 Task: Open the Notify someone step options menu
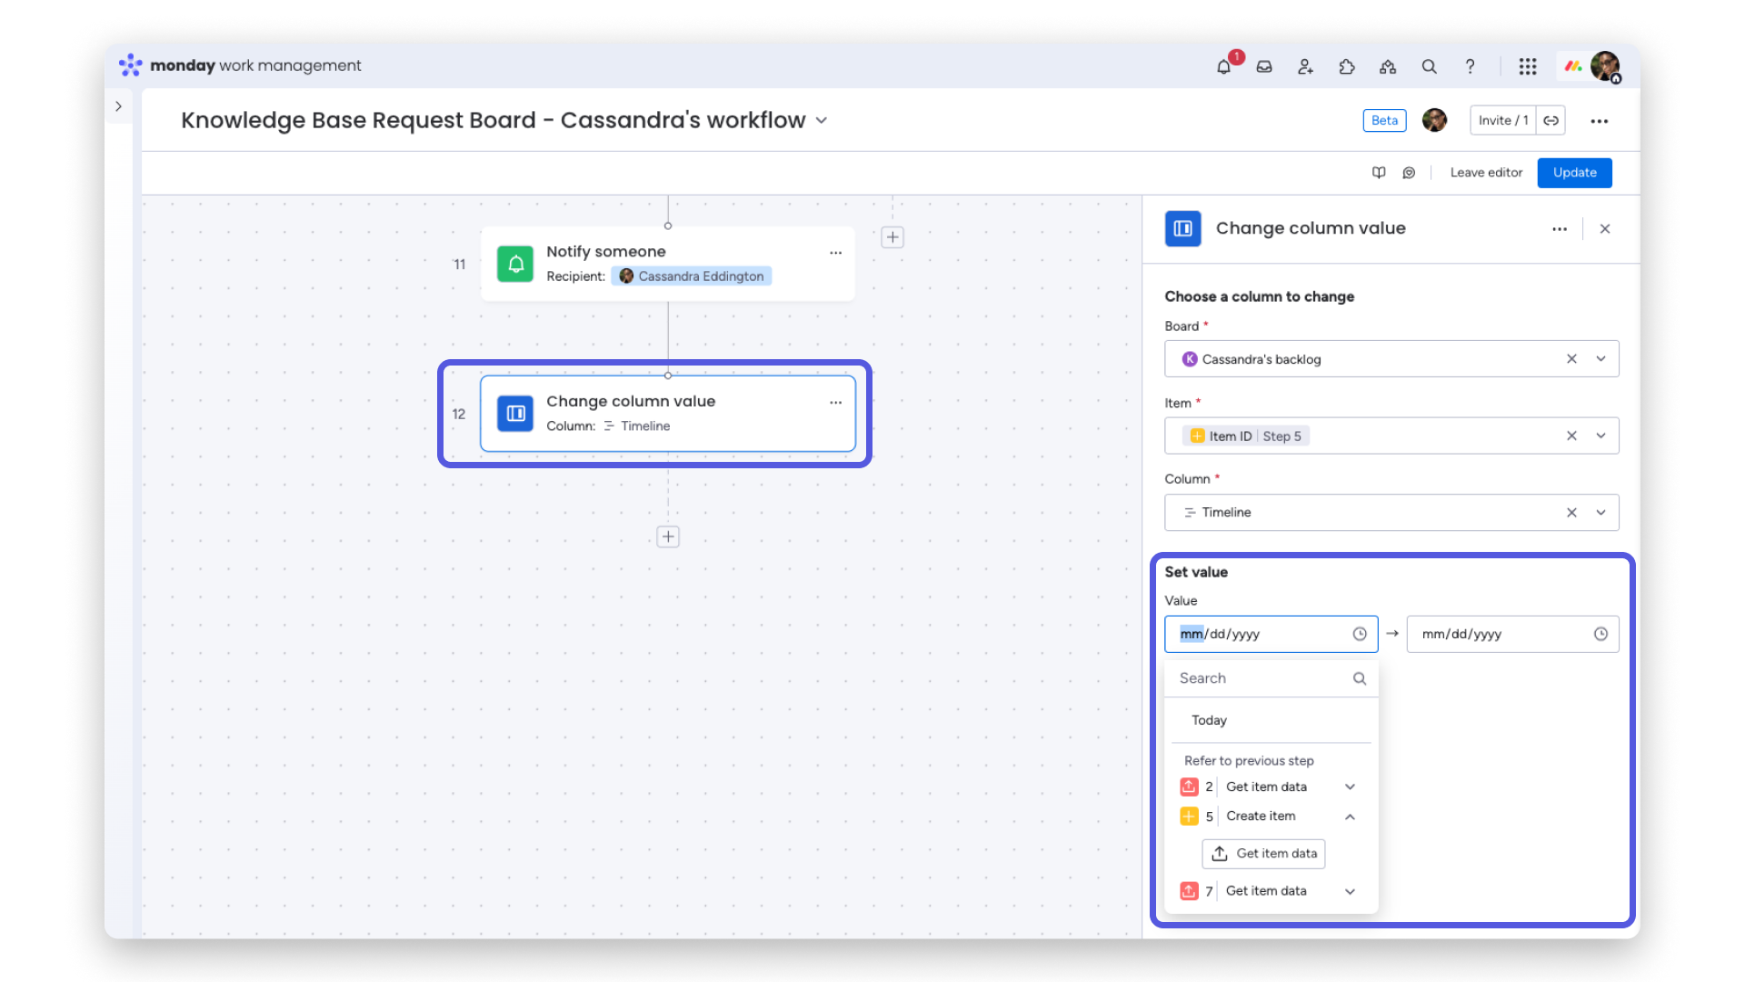[835, 253]
